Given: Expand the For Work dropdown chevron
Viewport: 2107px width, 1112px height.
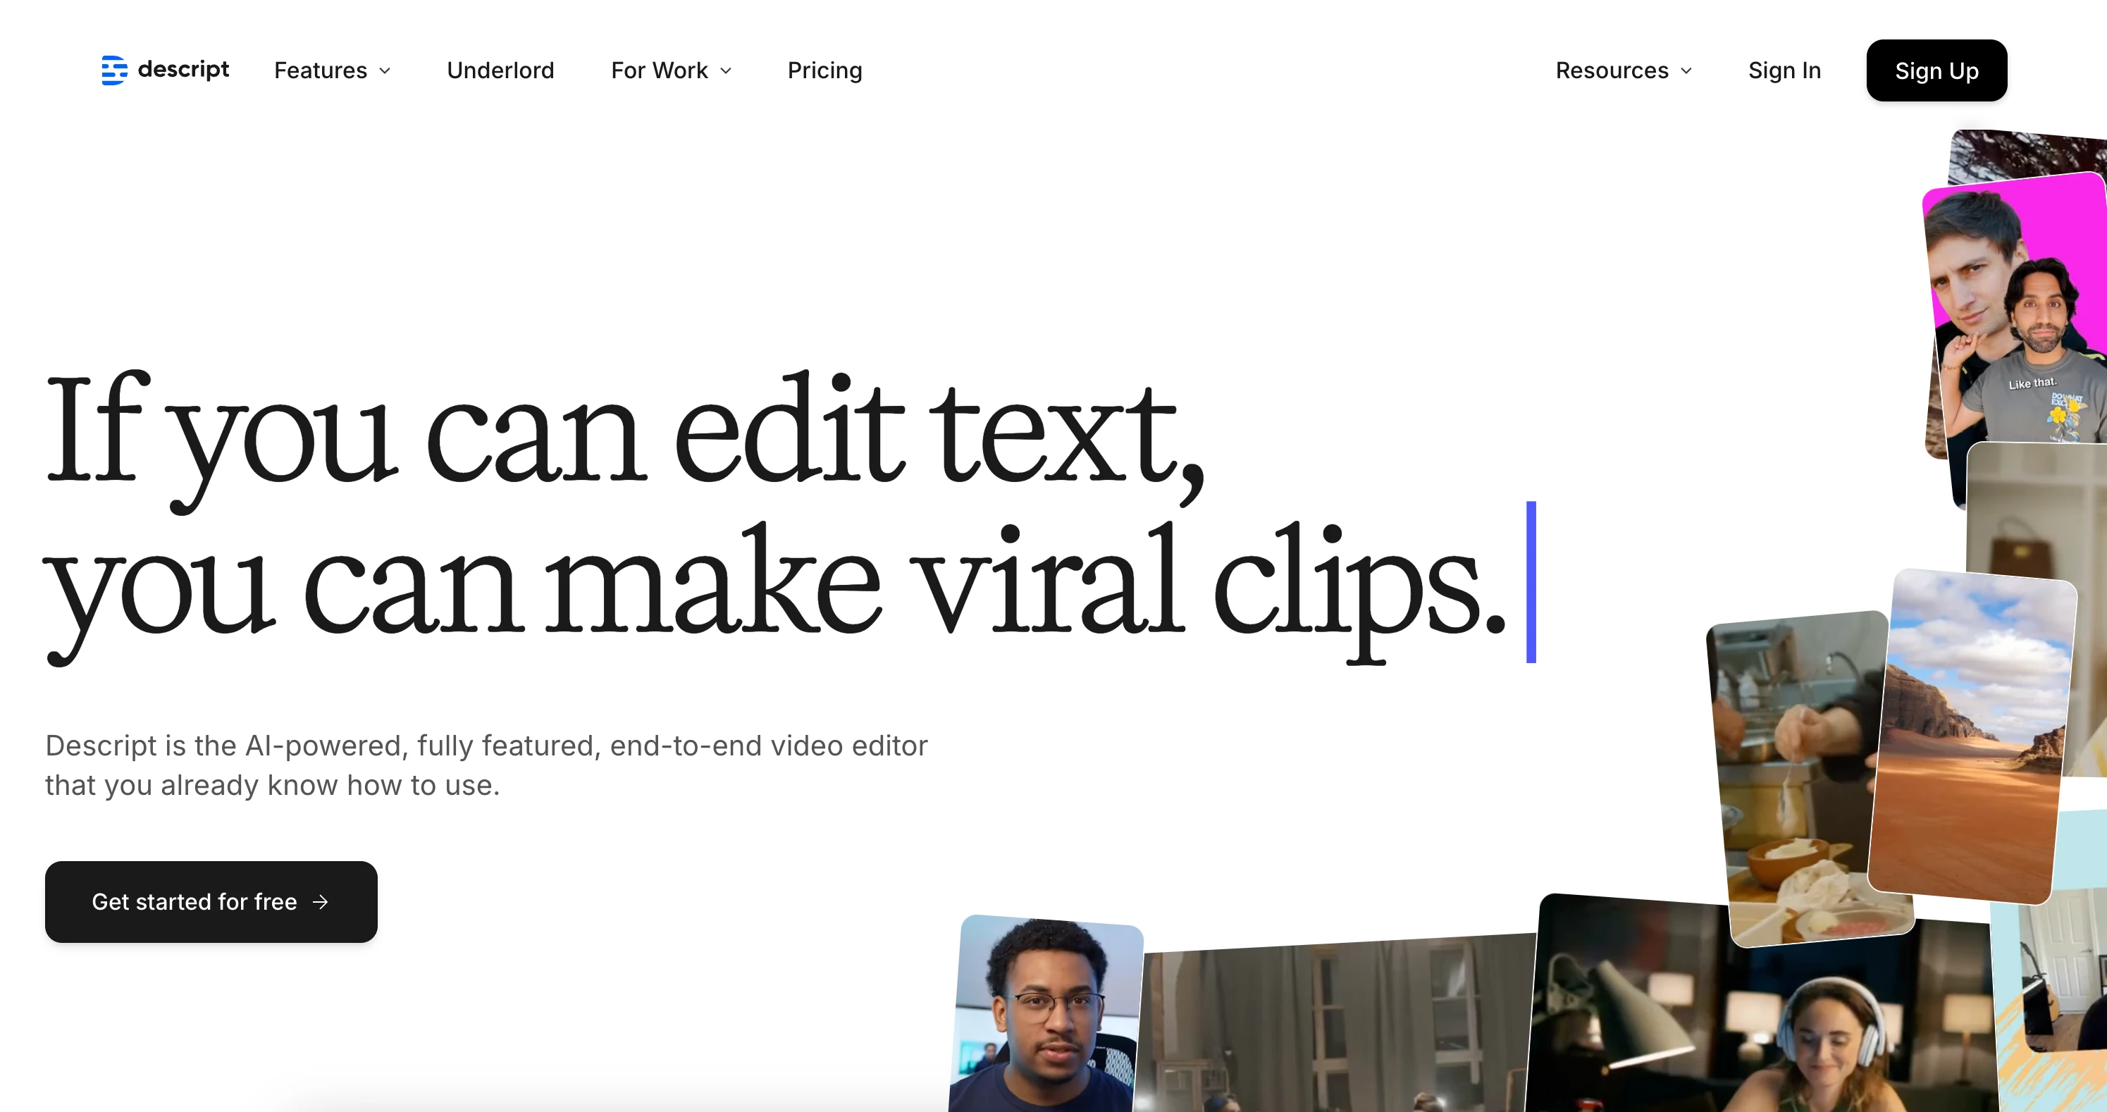Looking at the screenshot, I should [726, 71].
